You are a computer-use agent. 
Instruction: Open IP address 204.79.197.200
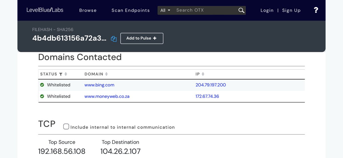211,85
